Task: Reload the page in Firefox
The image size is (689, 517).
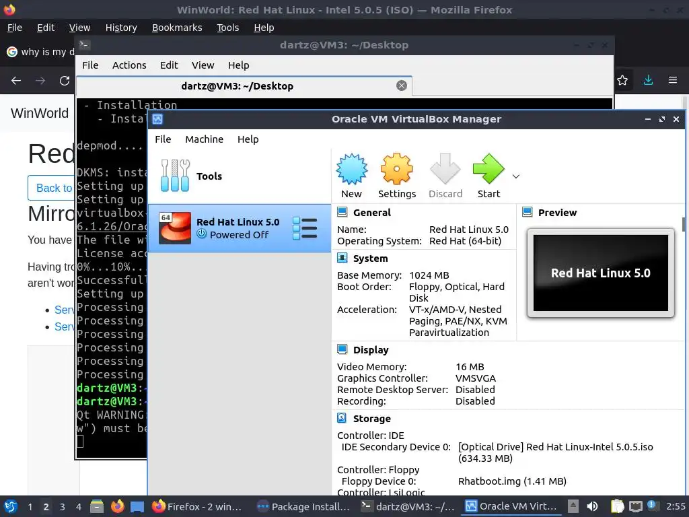Action: point(65,81)
